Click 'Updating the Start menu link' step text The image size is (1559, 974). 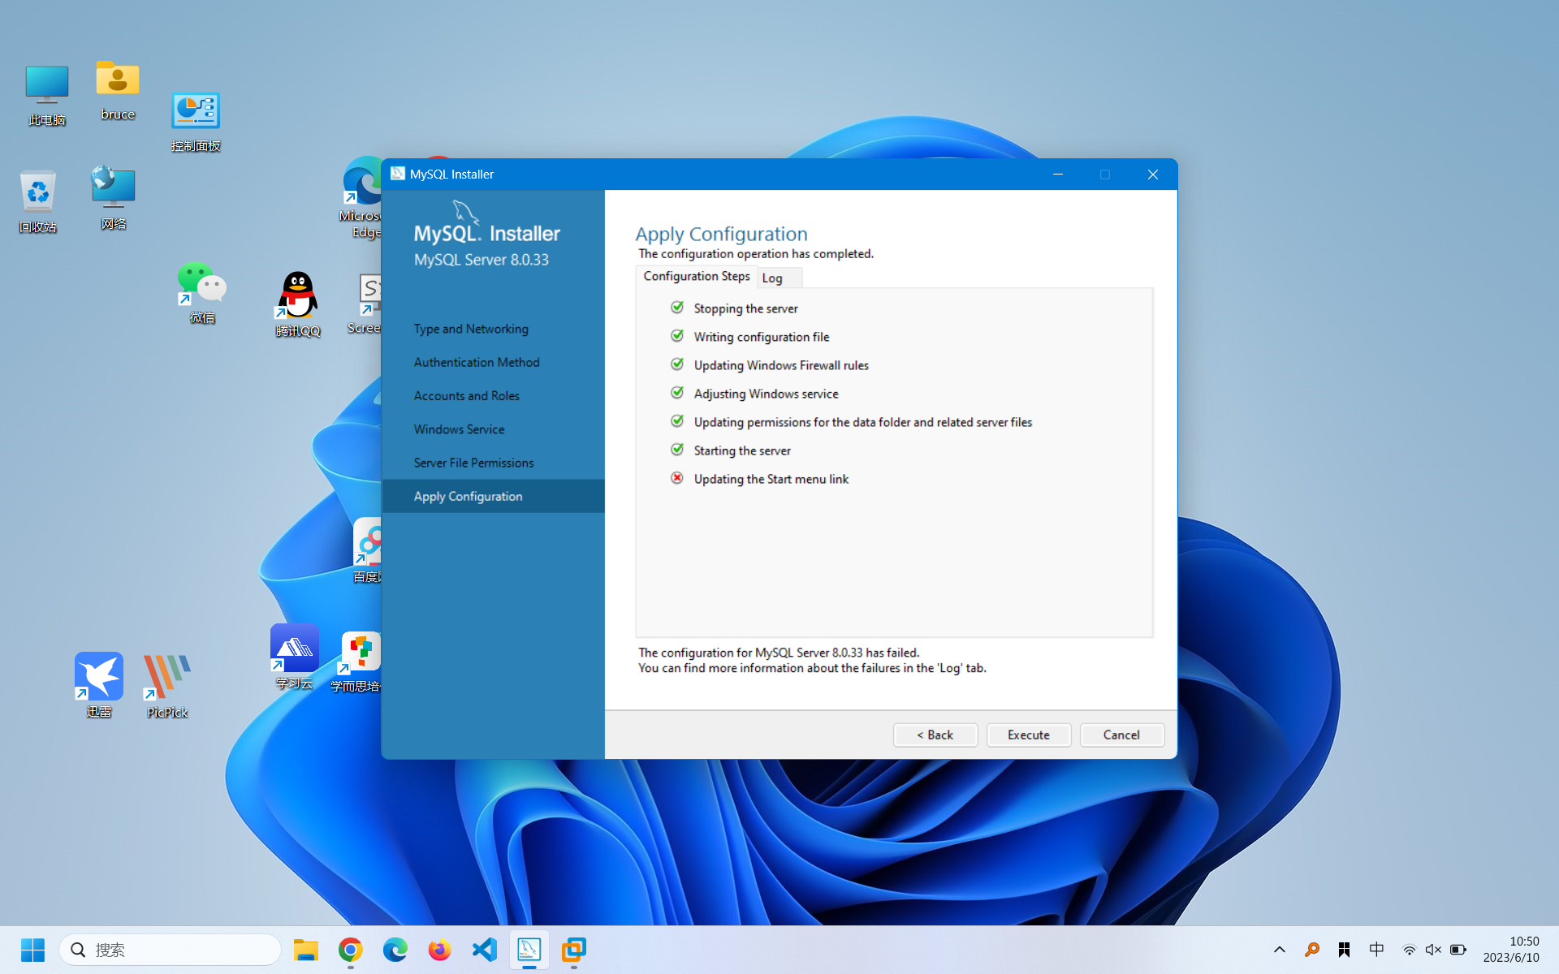tap(771, 479)
